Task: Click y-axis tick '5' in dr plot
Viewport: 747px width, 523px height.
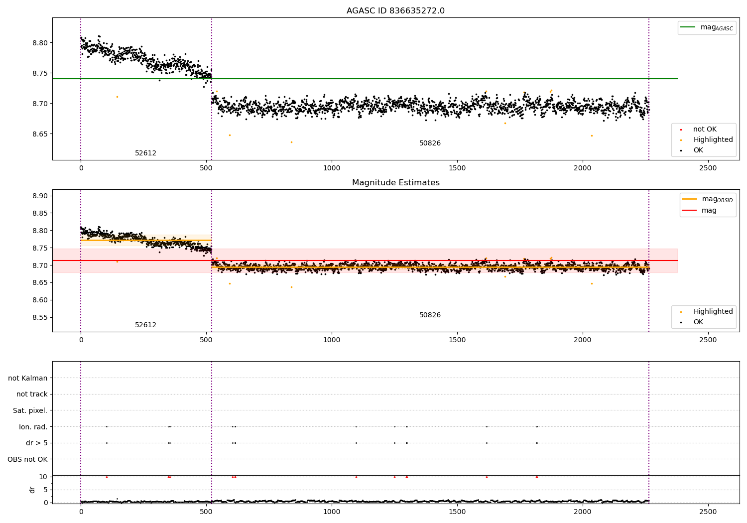Action: (46, 490)
